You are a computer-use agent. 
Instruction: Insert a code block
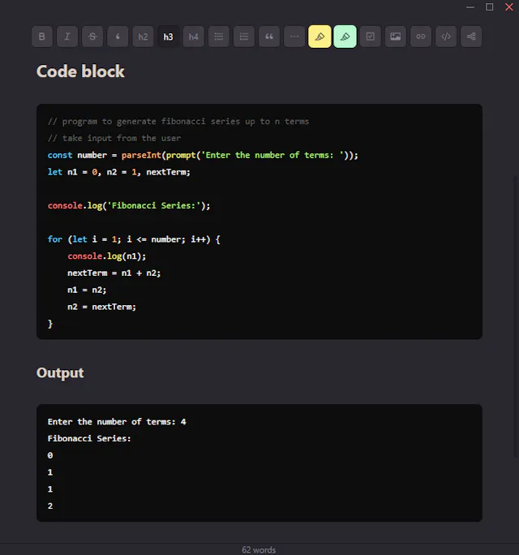[446, 37]
